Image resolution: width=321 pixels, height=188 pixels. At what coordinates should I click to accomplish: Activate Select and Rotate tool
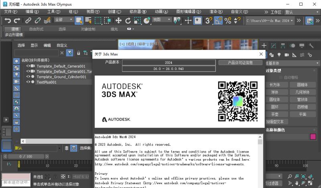click(128, 20)
